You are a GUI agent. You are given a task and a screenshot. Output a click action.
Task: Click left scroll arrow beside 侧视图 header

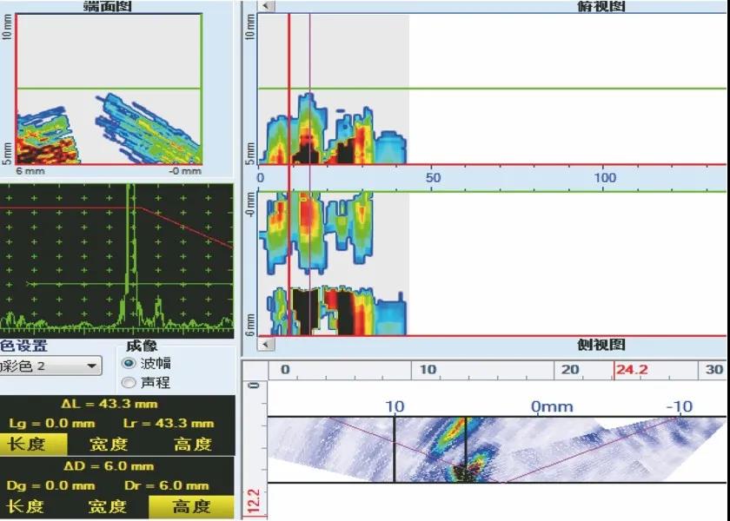click(267, 344)
